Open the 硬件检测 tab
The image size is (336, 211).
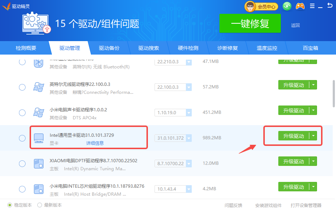(x=188, y=48)
